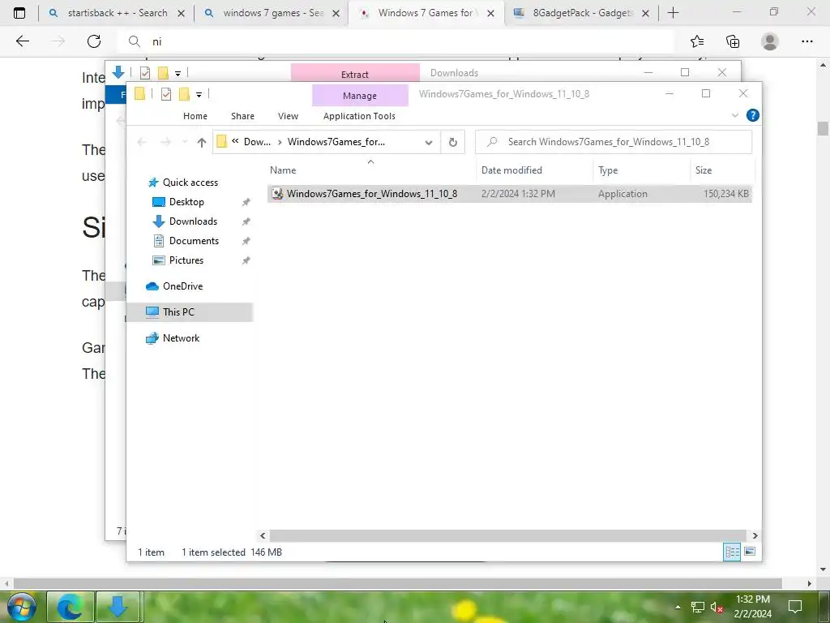Click the muted volume tray icon
830x623 pixels.
click(717, 607)
